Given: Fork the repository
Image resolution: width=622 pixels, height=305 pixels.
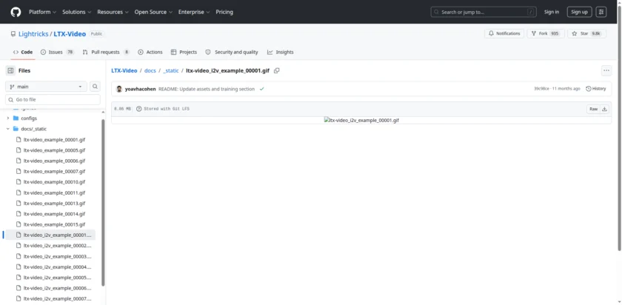Looking at the screenshot, I should click(546, 34).
